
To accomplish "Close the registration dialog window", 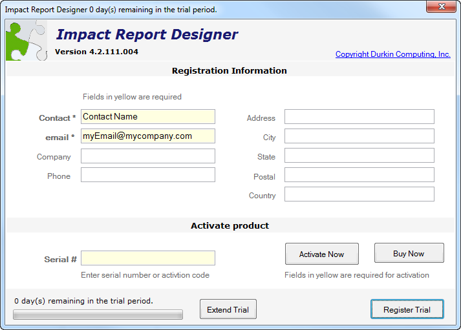I will click(441, 6).
